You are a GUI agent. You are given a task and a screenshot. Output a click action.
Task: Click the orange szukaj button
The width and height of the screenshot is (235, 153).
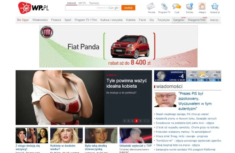(128, 8)
